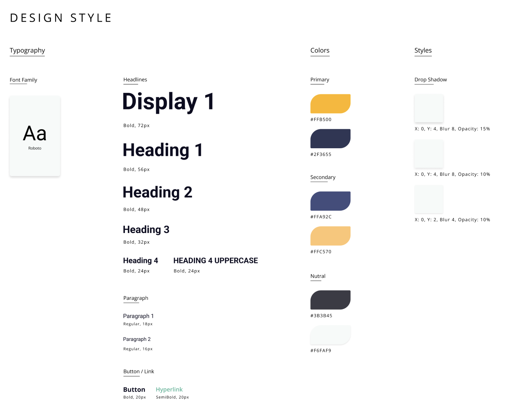Click the 'Styles' section heading
Image resolution: width=506 pixels, height=411 pixels.
423,50
